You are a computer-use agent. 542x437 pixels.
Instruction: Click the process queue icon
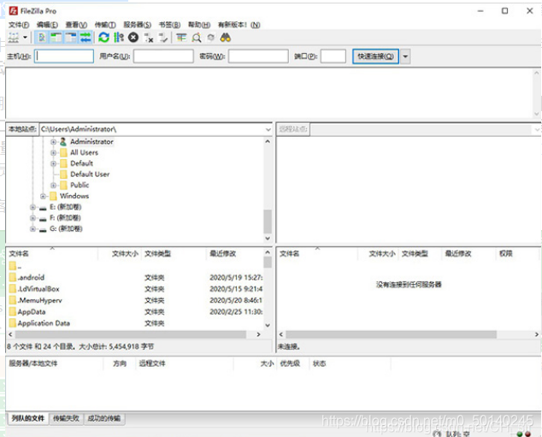coord(119,38)
